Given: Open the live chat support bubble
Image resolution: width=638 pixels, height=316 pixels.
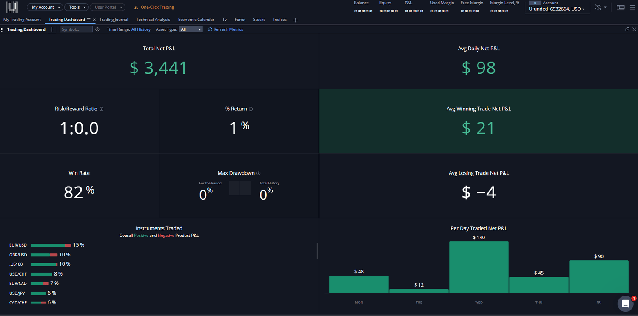Looking at the screenshot, I should point(625,304).
